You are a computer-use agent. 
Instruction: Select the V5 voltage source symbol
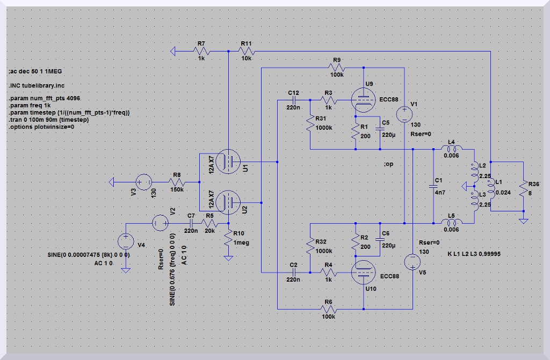(x=412, y=261)
